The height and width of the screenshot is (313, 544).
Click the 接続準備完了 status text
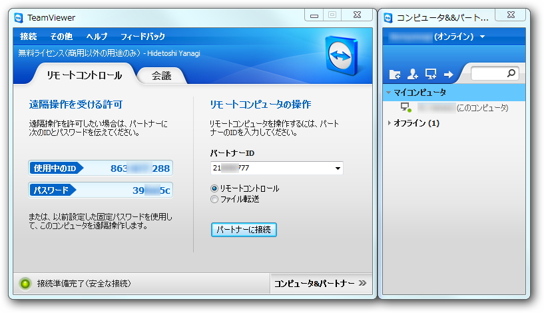click(84, 284)
